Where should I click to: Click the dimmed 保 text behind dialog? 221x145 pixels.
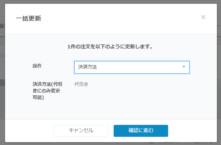pyautogui.click(x=2, y=26)
